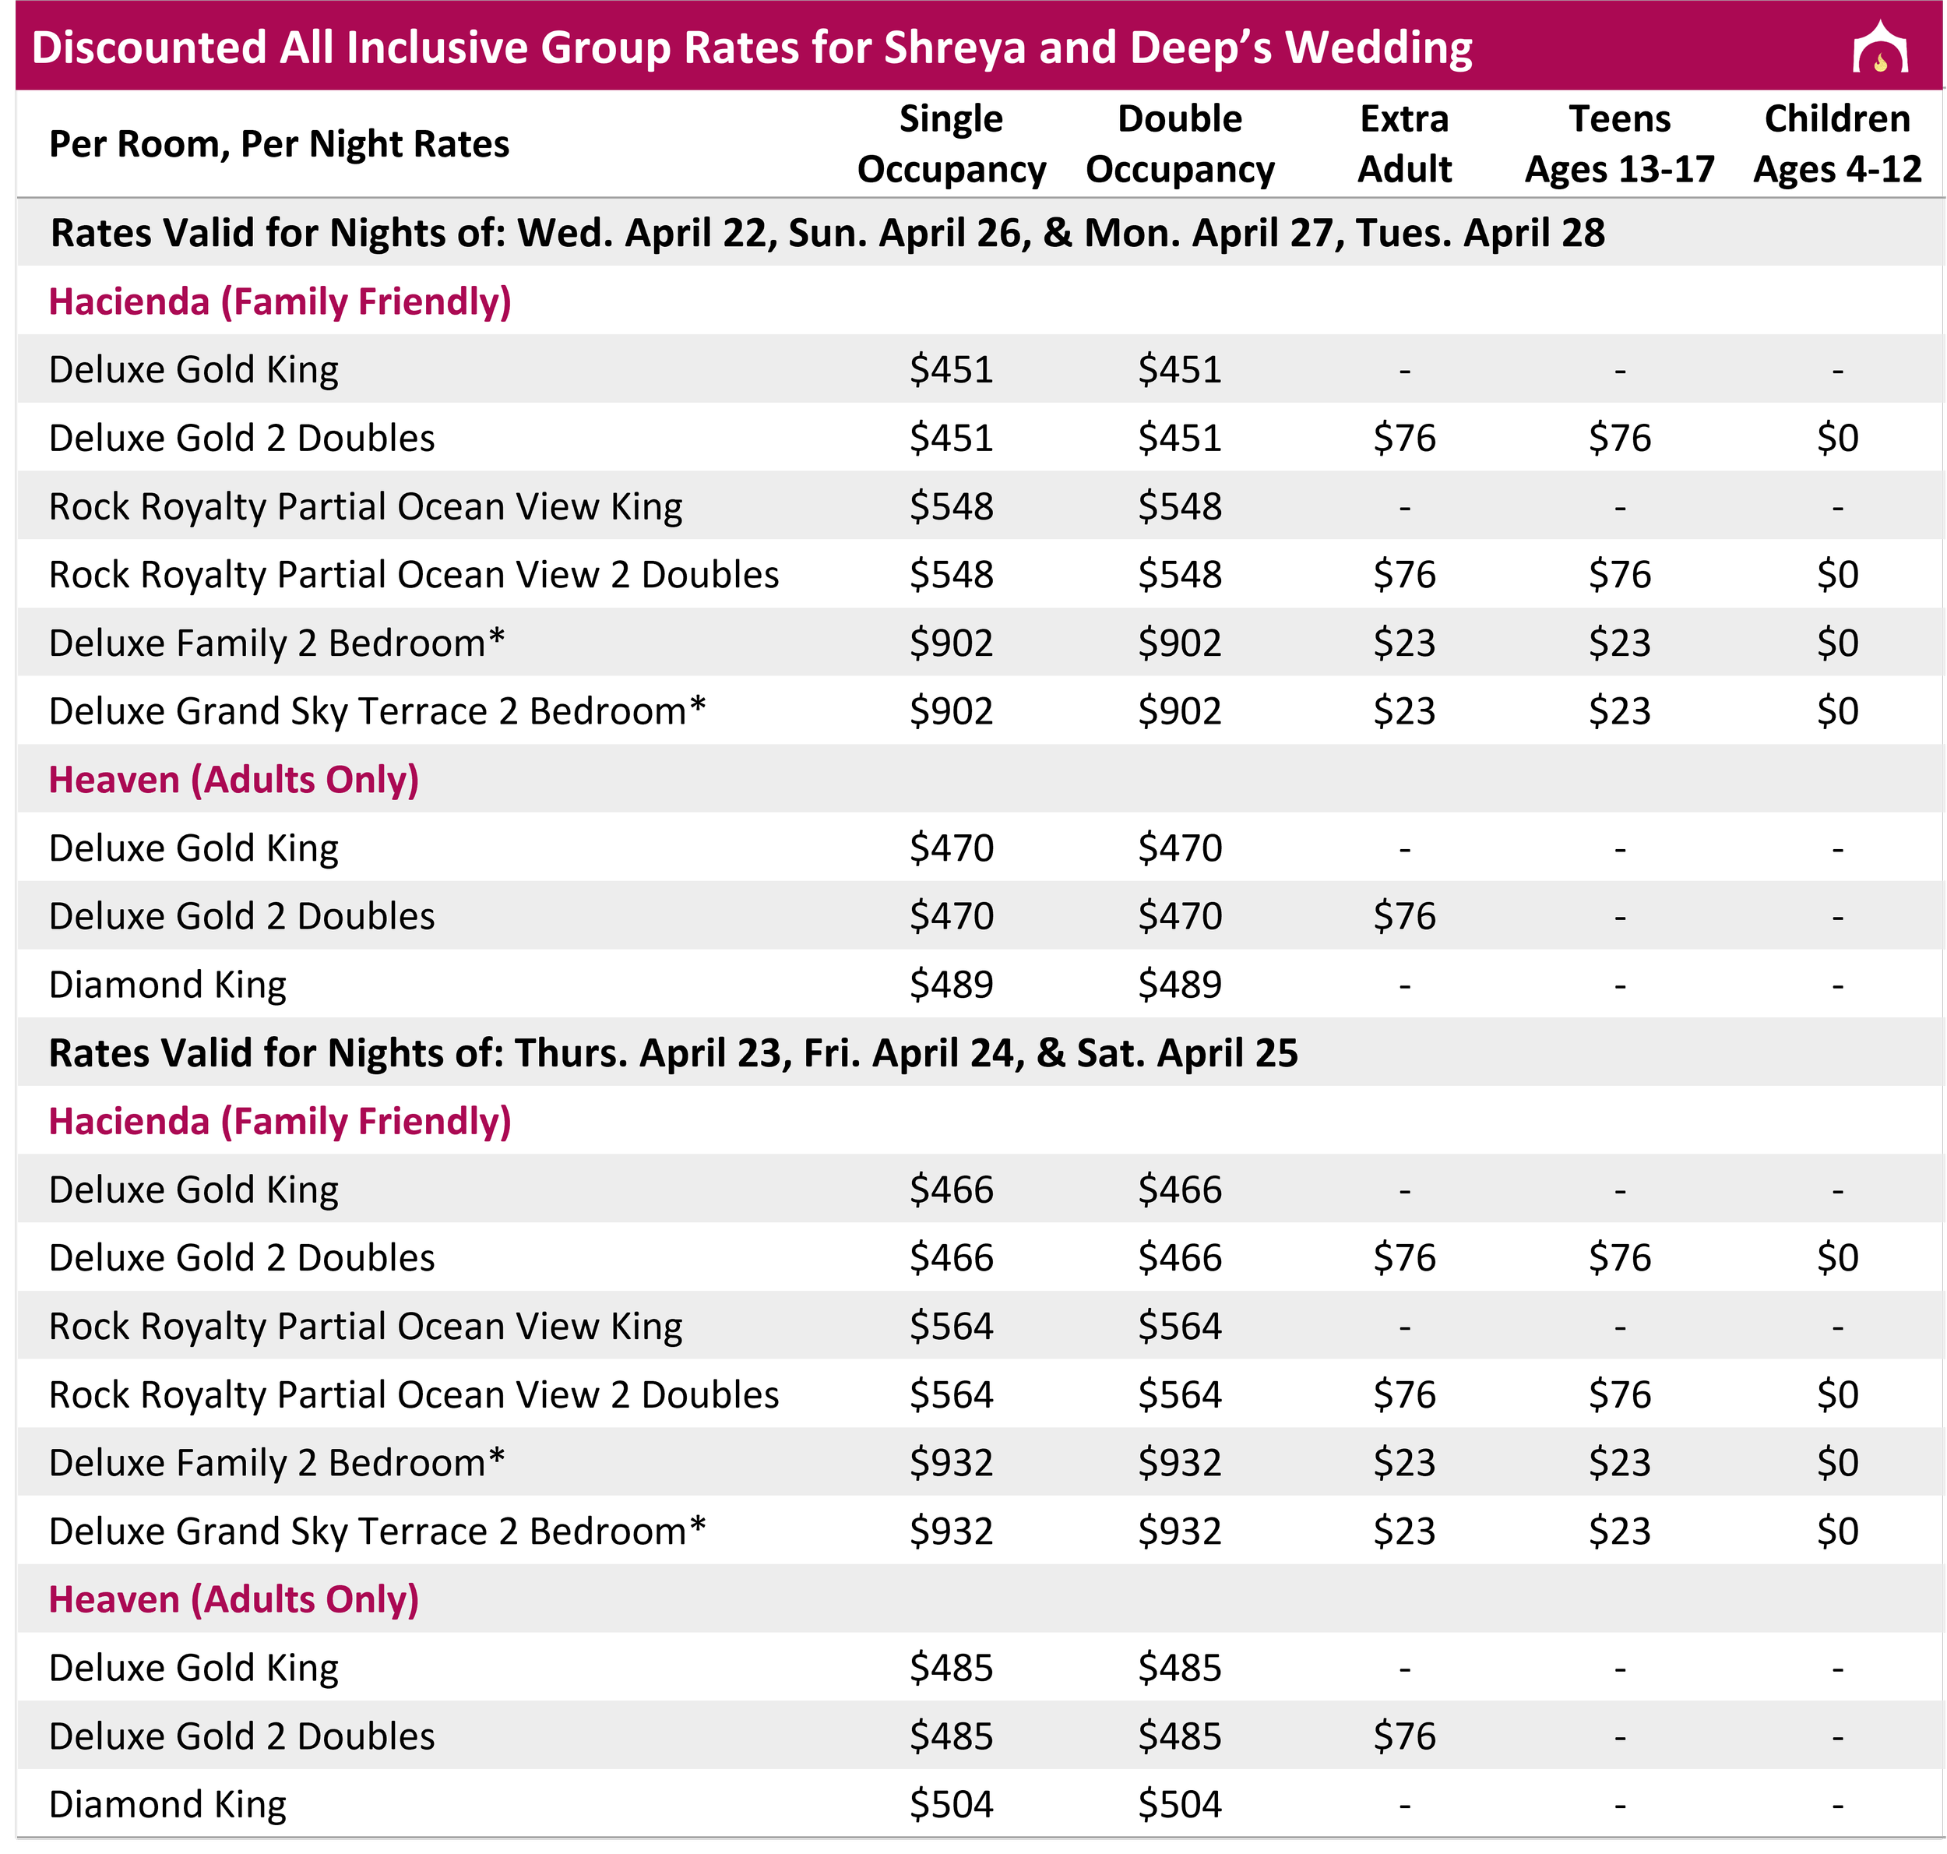Select the April 22 rates section heading

coord(827,233)
